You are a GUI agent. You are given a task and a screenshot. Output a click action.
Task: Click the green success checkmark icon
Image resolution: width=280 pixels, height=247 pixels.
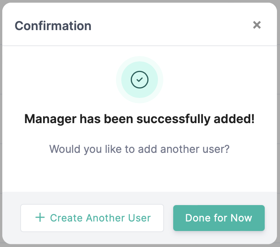pyautogui.click(x=140, y=80)
